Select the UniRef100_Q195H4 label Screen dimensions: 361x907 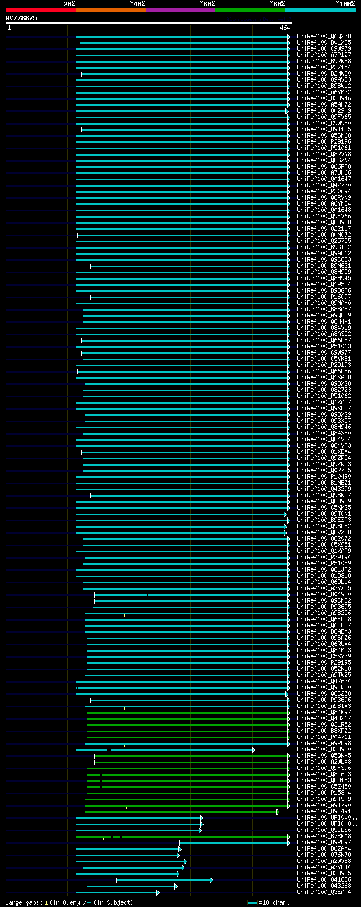tap(324, 284)
